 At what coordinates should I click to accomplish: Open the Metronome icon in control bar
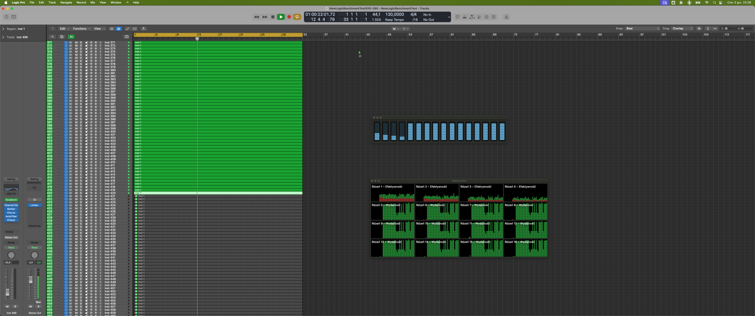click(506, 17)
